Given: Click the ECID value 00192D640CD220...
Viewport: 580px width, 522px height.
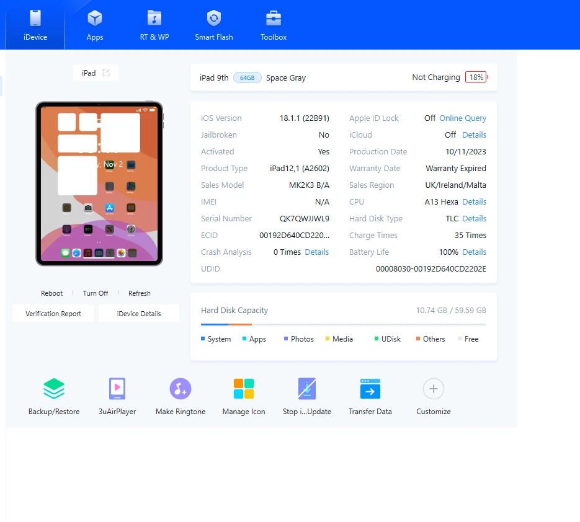Looking at the screenshot, I should point(294,235).
